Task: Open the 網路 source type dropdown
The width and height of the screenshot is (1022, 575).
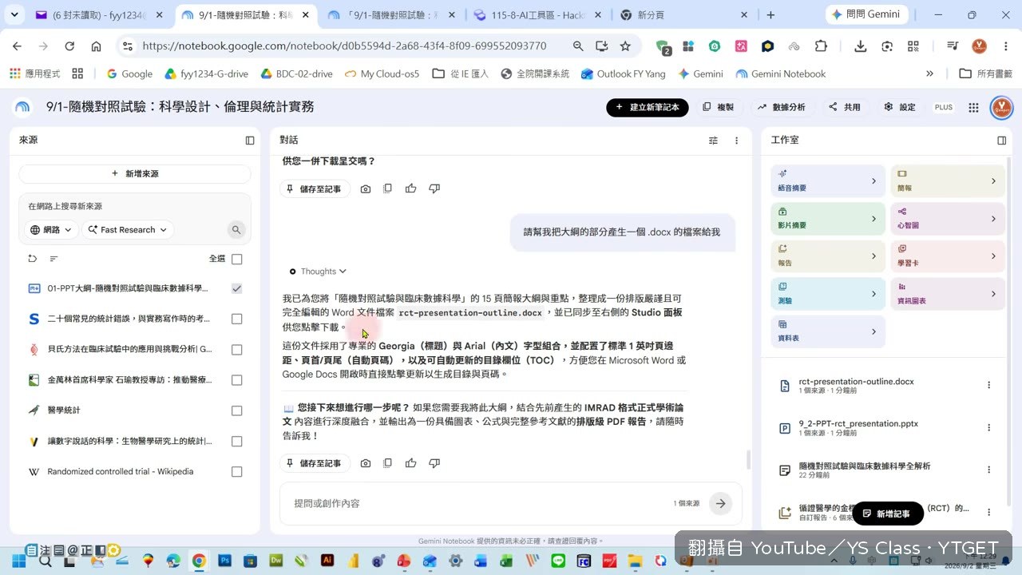Action: (51, 230)
